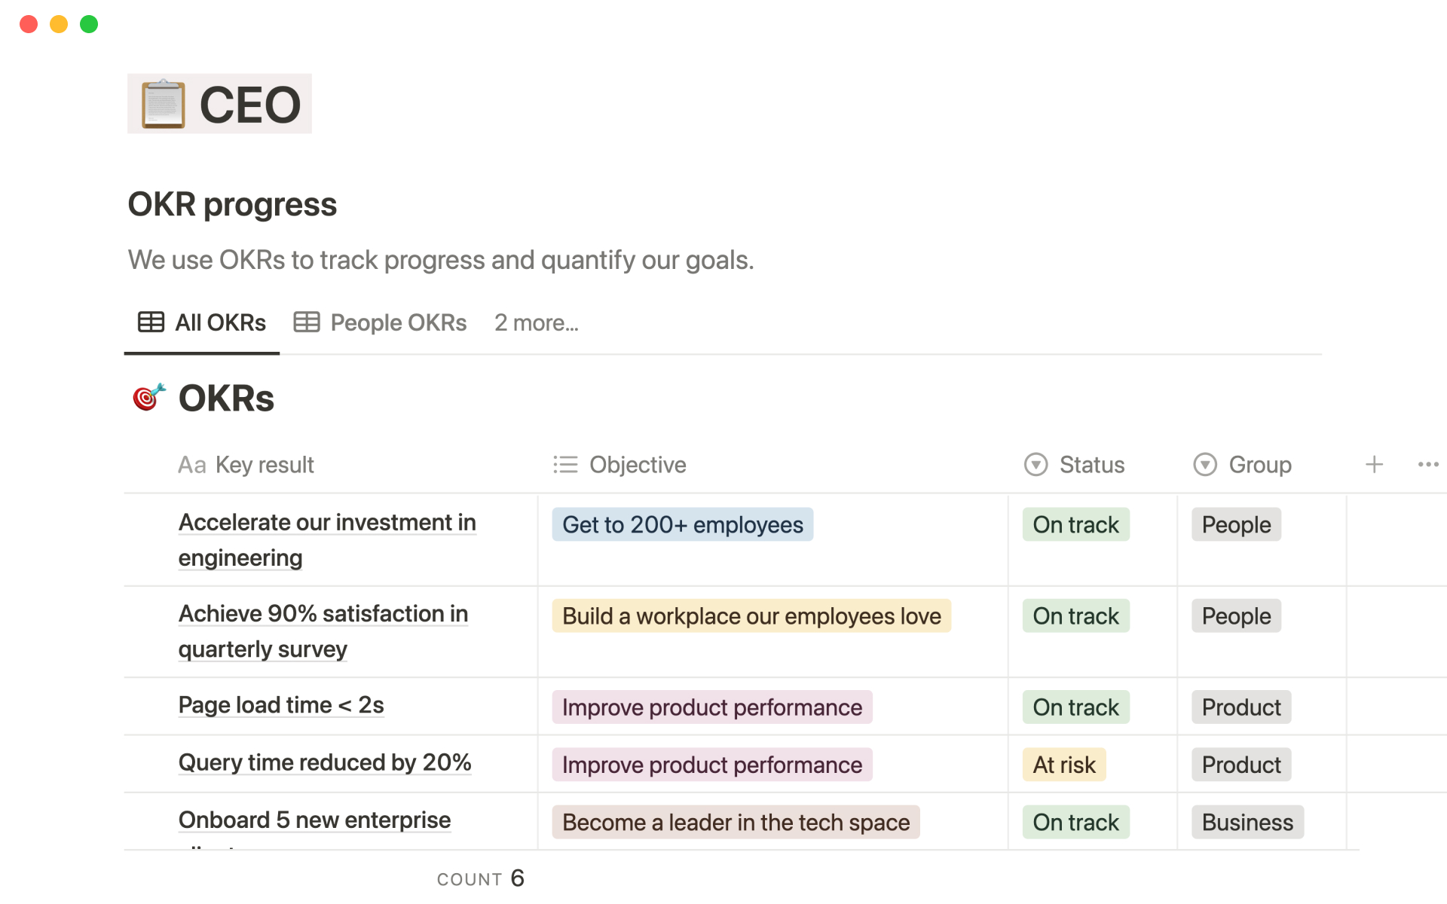The image size is (1447, 904).
Task: Select the All OKRs tab
Action: pyautogui.click(x=220, y=322)
